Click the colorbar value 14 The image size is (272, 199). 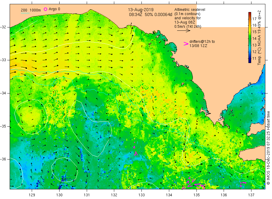coord(254,38)
